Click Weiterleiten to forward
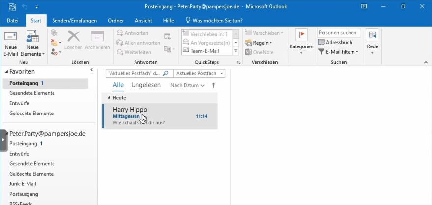Viewport: 432px width, 205px height. point(134,52)
